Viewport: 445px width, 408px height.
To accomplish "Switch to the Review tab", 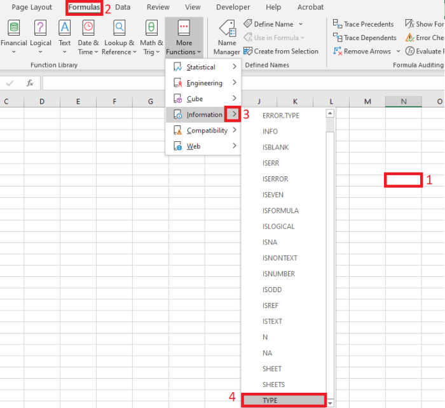I will coord(158,7).
